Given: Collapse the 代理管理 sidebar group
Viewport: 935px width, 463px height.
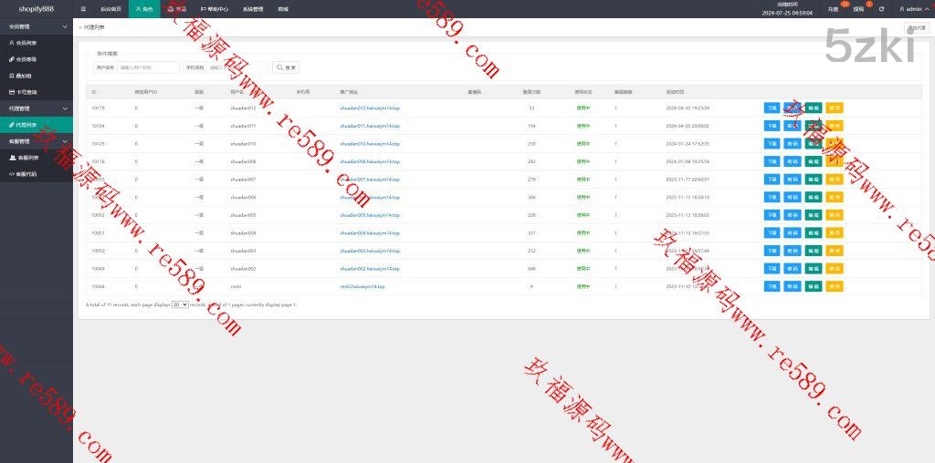Looking at the screenshot, I should tap(36, 108).
